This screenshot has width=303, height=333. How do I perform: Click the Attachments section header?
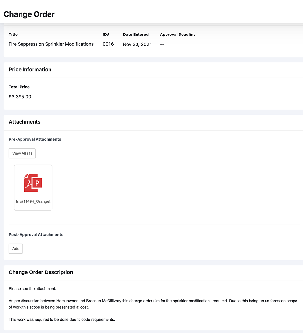click(x=25, y=122)
